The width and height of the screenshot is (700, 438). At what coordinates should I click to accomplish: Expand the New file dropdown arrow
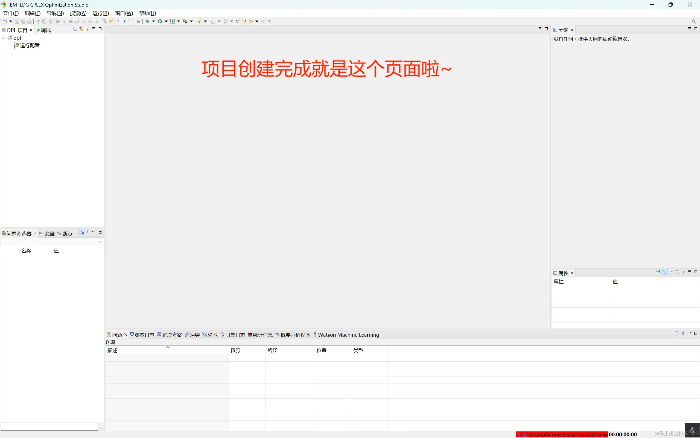10,21
